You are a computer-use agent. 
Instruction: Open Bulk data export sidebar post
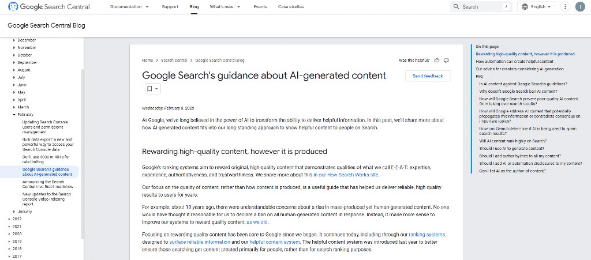[x=48, y=145]
